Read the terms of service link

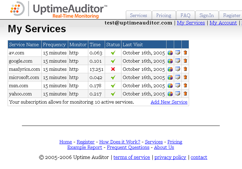tap(132, 157)
